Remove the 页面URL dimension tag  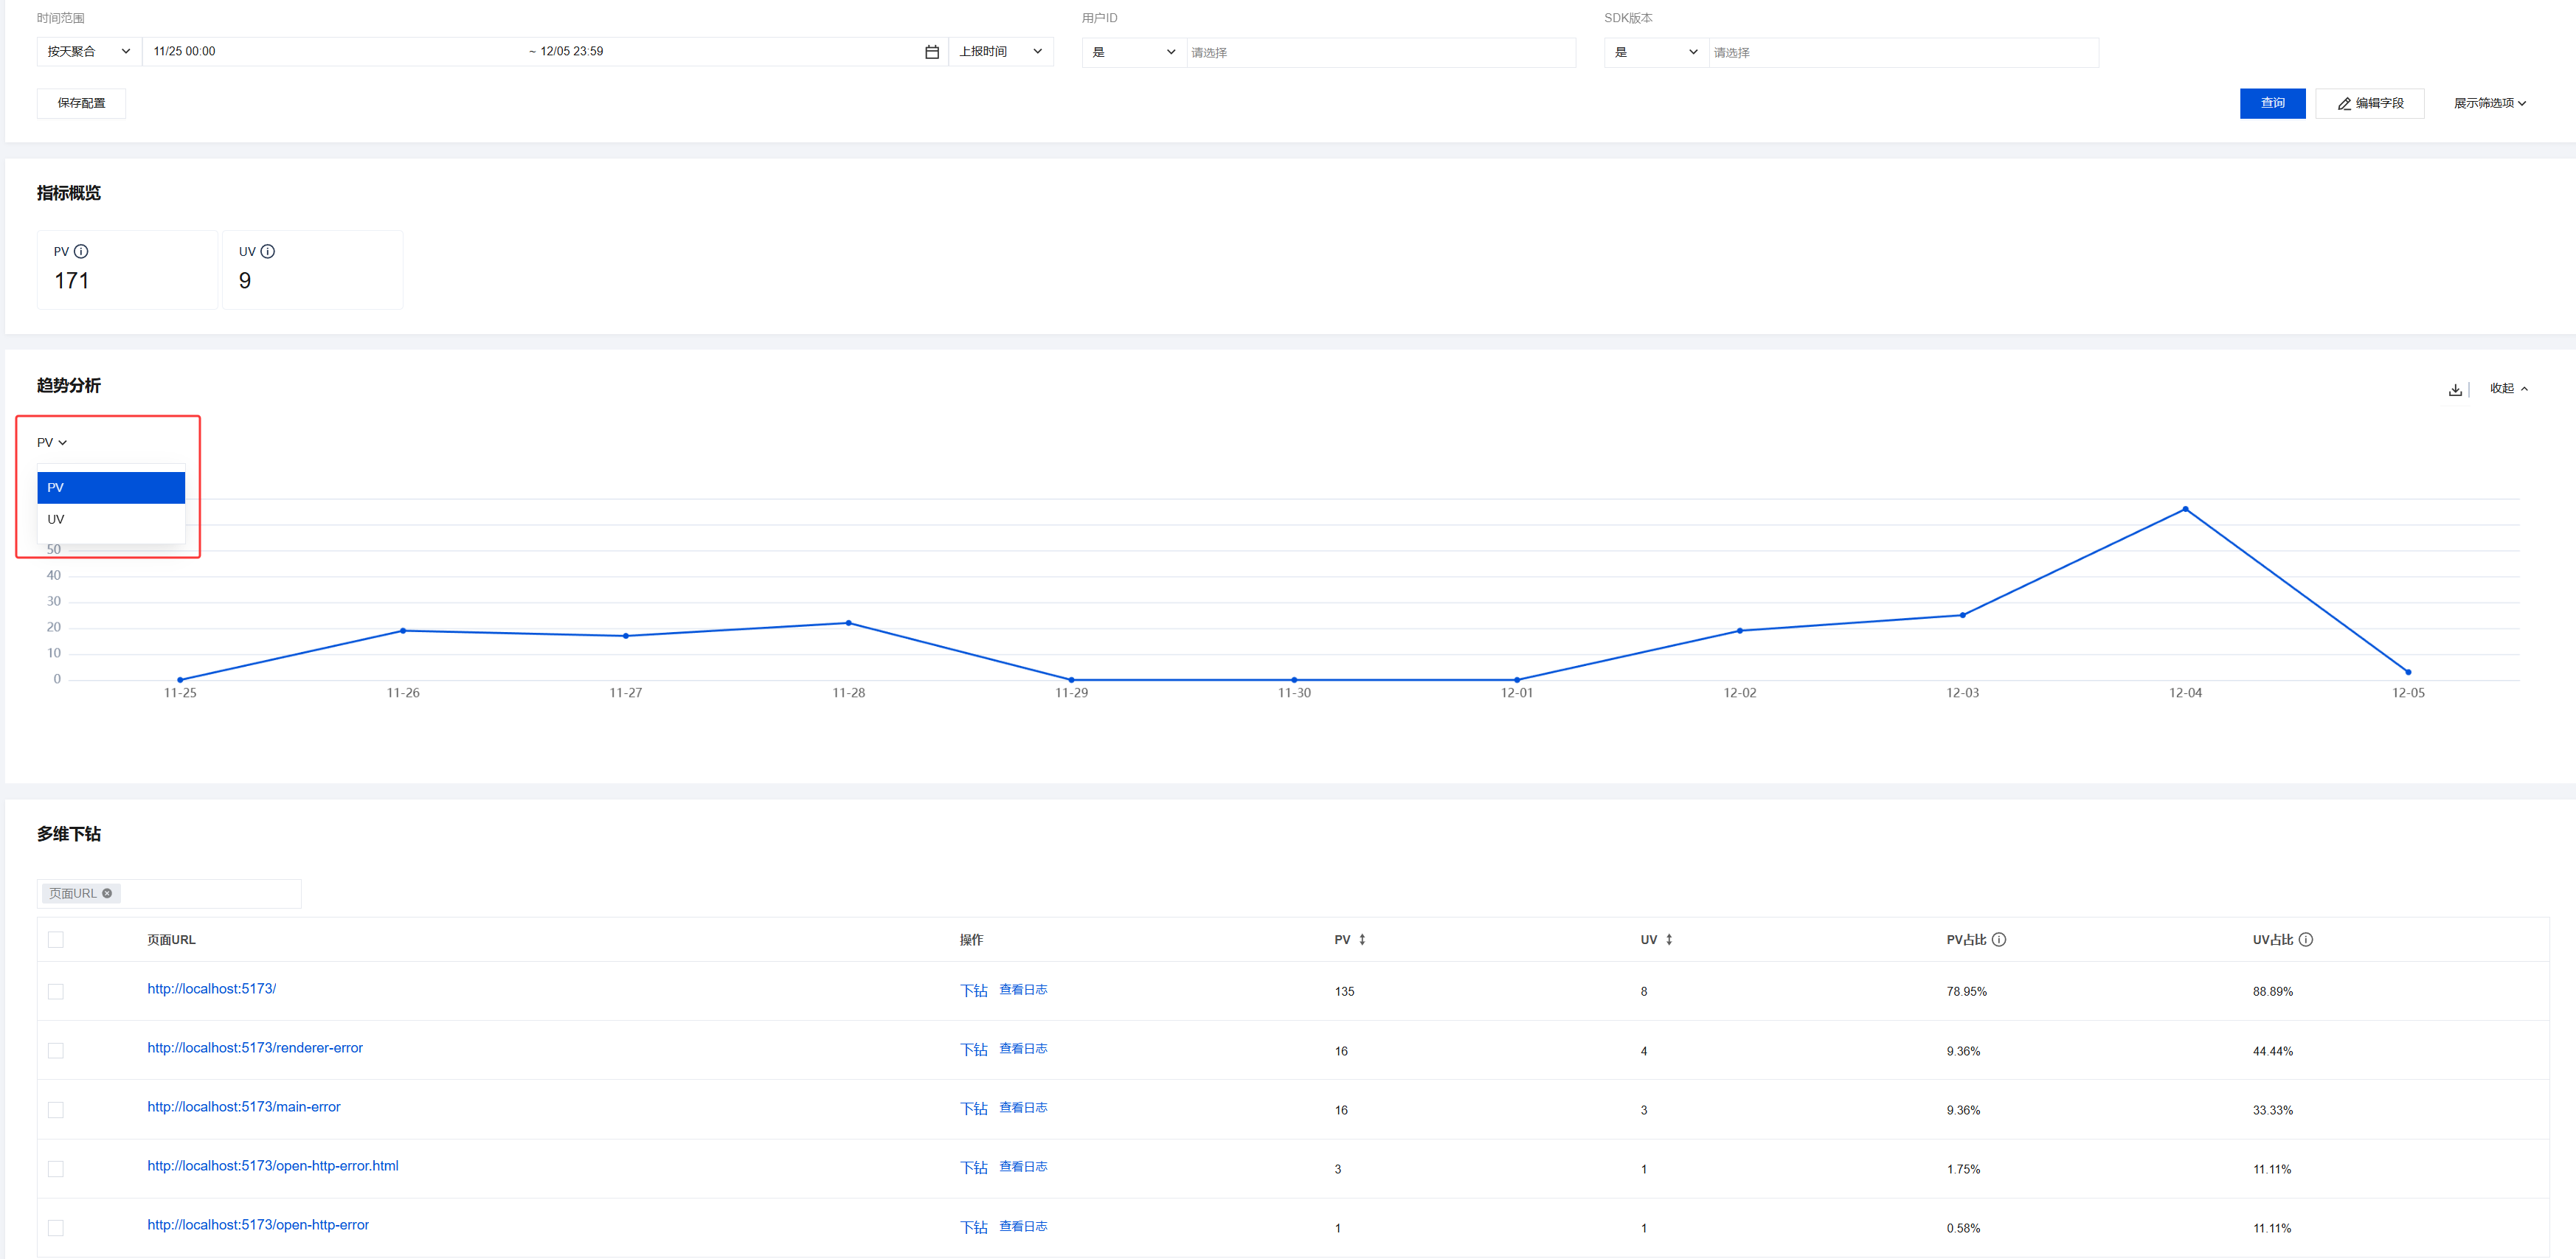(x=107, y=893)
